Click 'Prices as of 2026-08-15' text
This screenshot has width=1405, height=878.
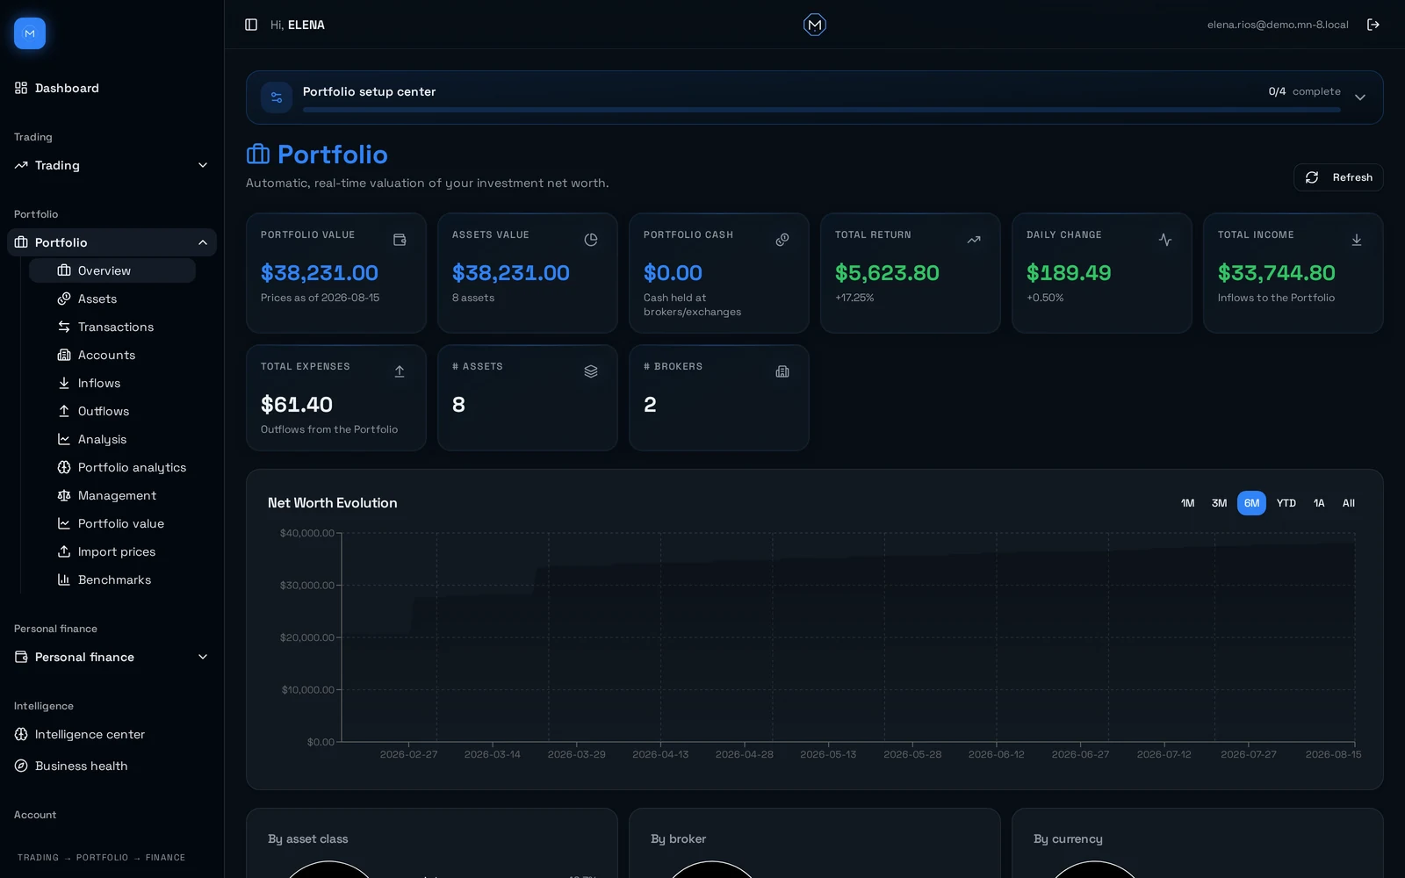click(x=321, y=298)
